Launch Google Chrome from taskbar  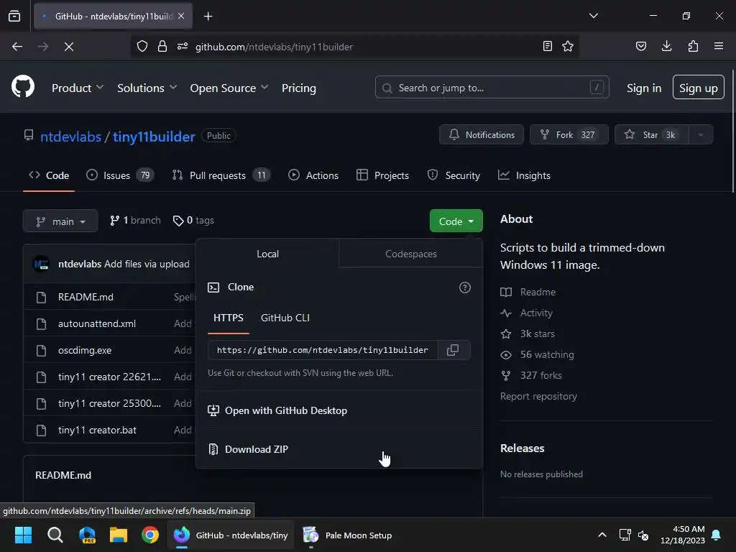(150, 535)
